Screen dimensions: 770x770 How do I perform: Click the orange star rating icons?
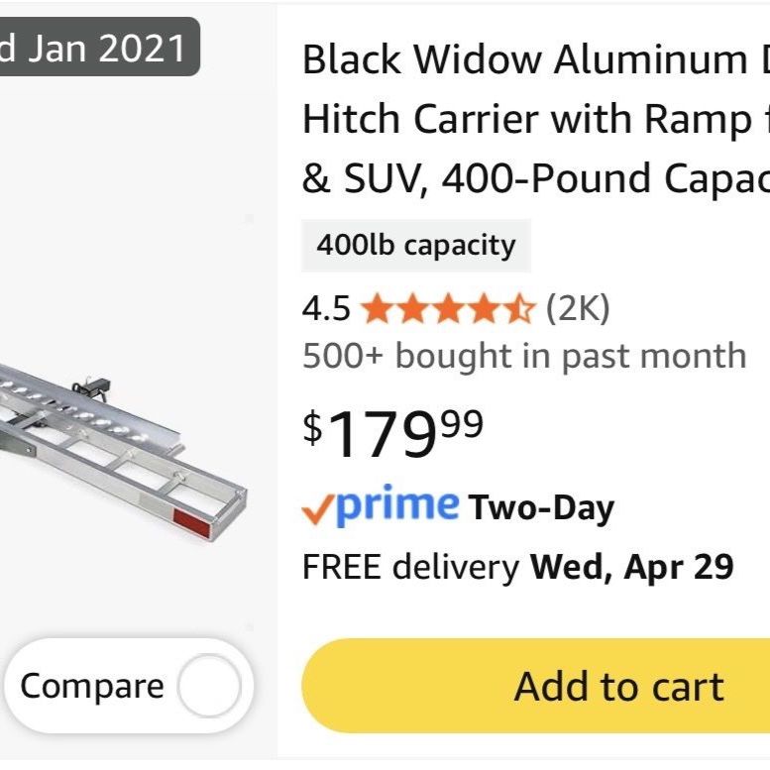point(448,310)
